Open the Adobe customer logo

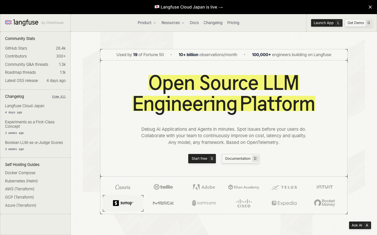click(204, 187)
